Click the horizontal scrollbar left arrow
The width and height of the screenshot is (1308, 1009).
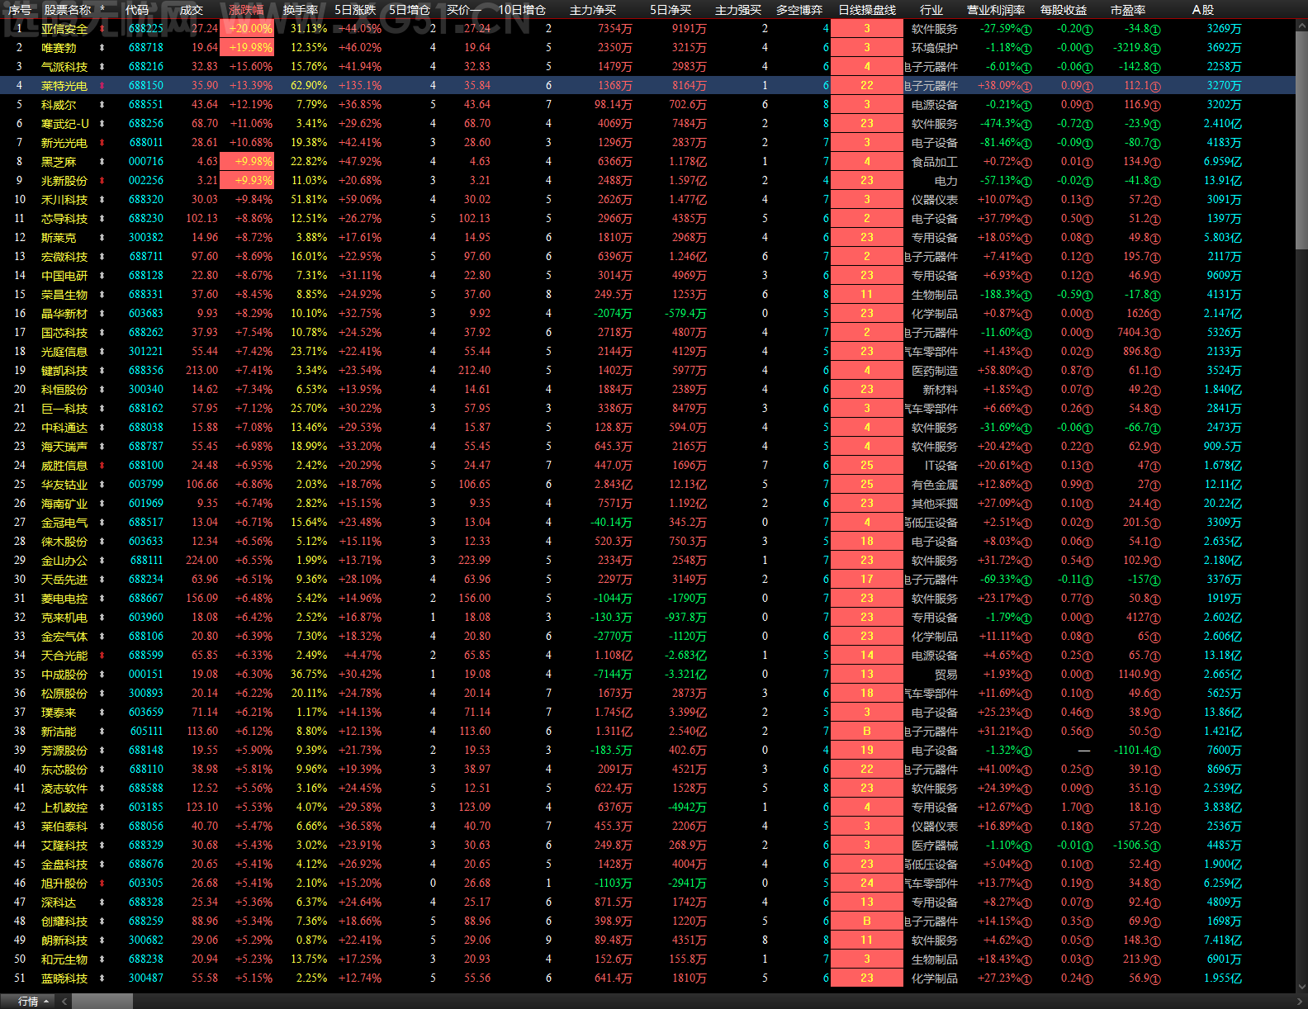tap(64, 1002)
